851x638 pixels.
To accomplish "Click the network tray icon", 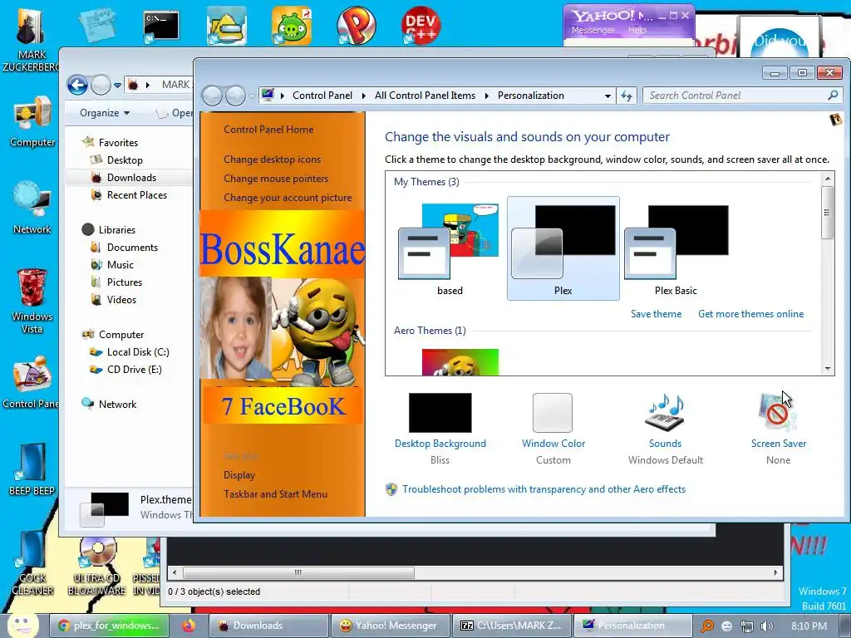I will [x=747, y=626].
